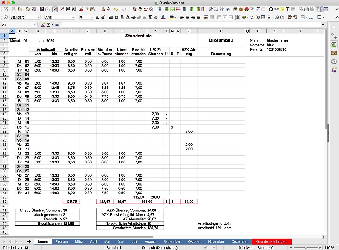Click the Undo arrow icon
The image size is (339, 250).
[116, 9]
